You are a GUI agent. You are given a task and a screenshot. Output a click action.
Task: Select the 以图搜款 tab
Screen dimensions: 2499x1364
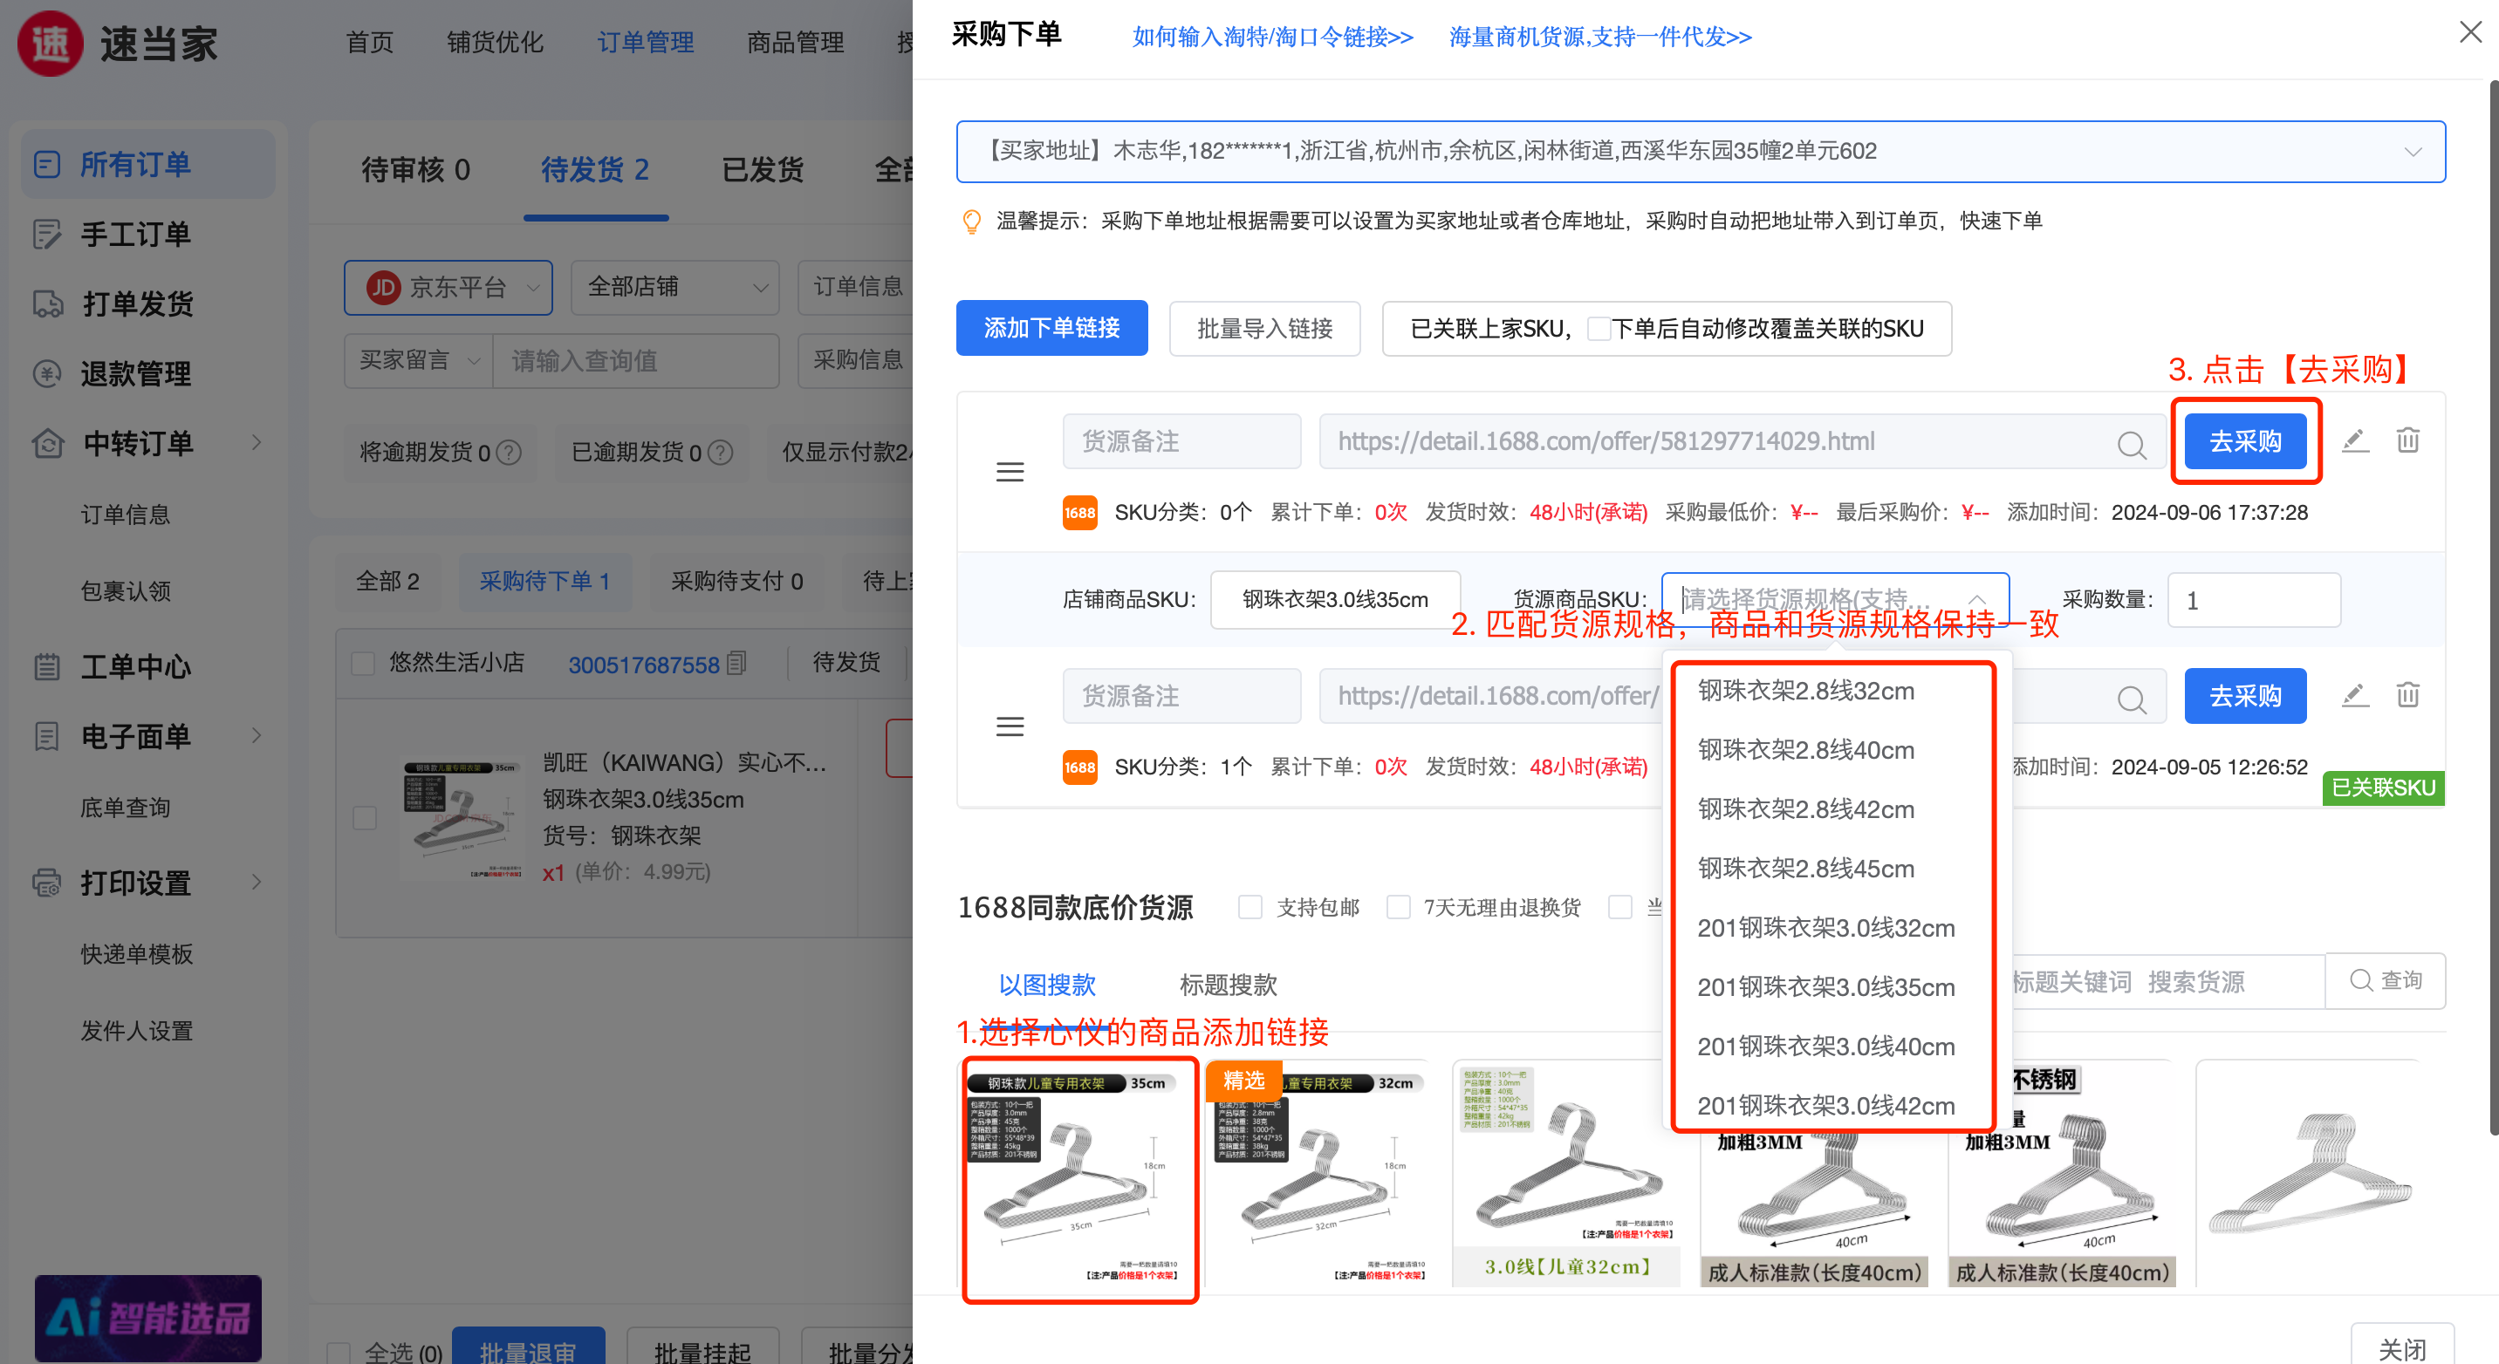(1047, 985)
